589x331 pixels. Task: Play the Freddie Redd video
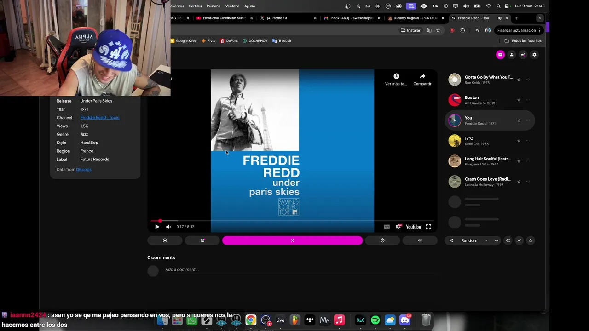pos(157,227)
